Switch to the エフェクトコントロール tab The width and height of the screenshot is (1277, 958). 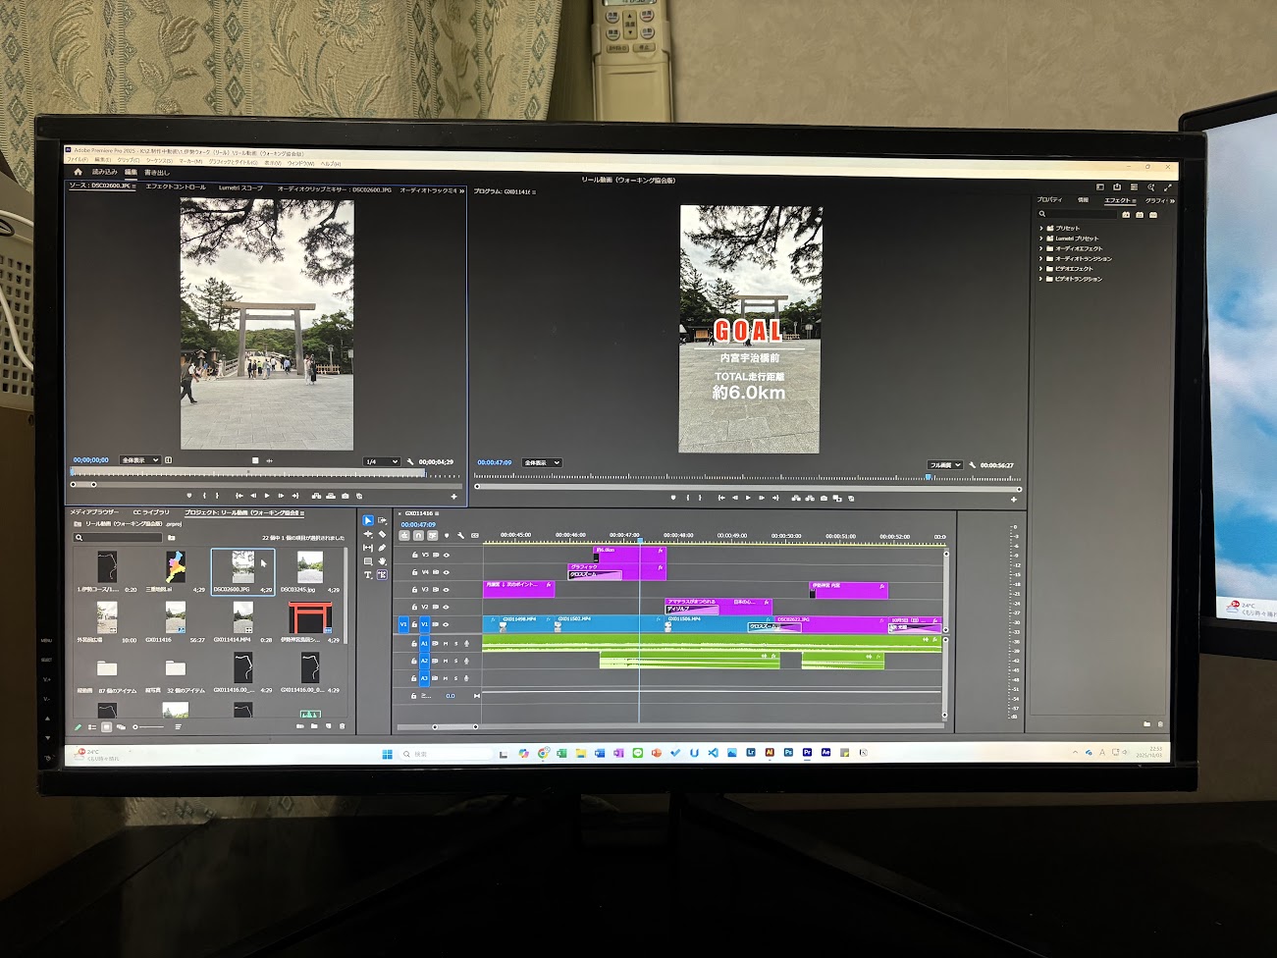[x=176, y=186]
